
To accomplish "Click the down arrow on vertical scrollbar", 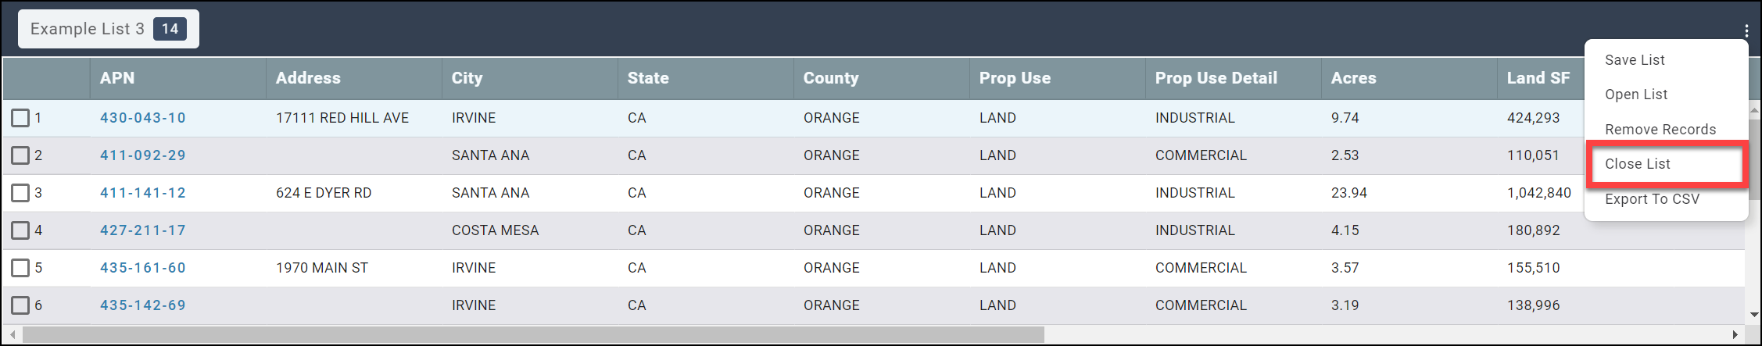I will 1754,315.
